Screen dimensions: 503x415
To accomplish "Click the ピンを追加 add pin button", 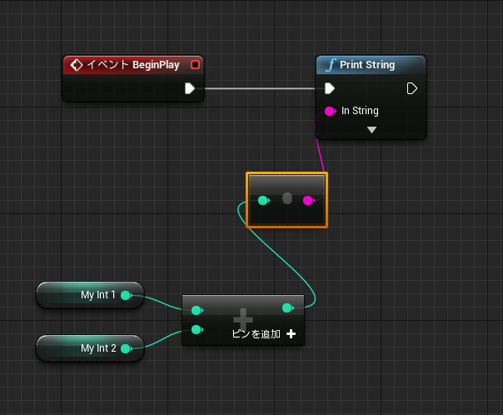I will click(x=264, y=334).
